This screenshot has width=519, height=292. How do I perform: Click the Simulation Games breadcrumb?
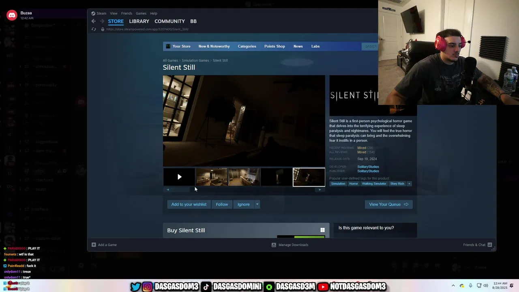pos(195,60)
